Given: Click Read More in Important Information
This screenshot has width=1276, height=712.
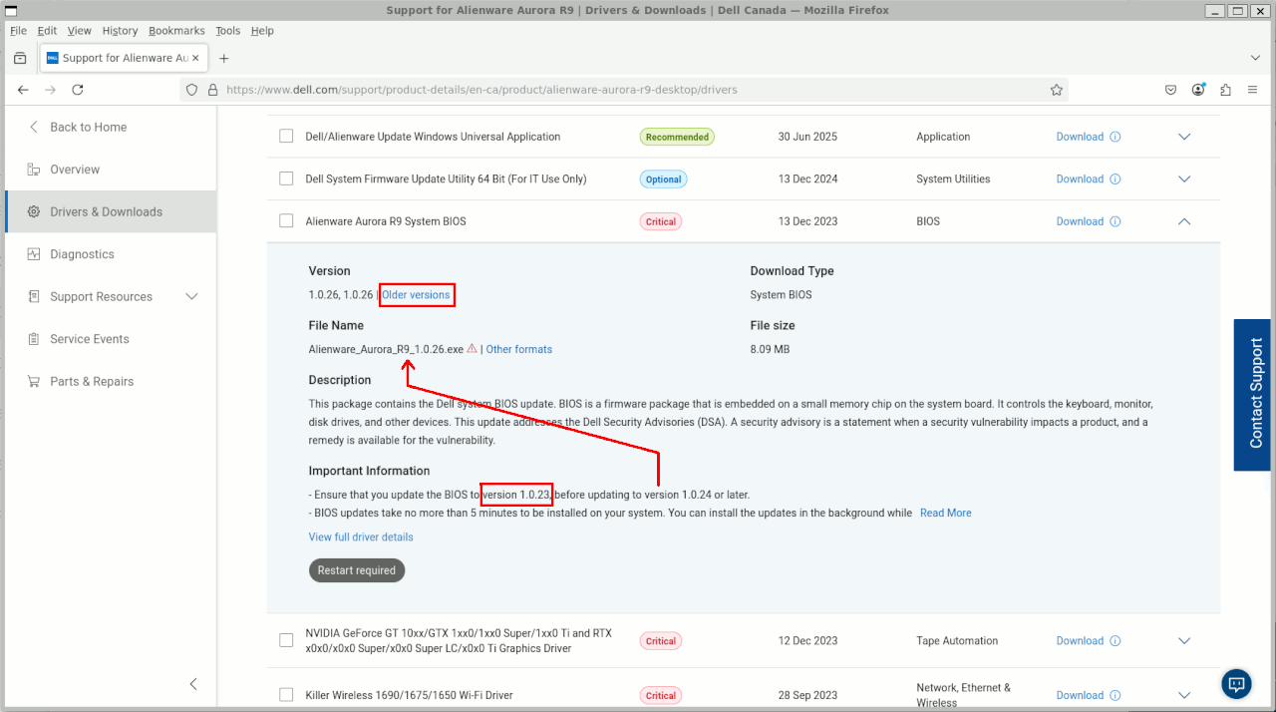Looking at the screenshot, I should click(945, 513).
